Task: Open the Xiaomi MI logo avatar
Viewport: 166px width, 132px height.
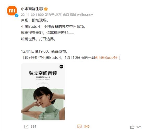Action: click(x=12, y=11)
